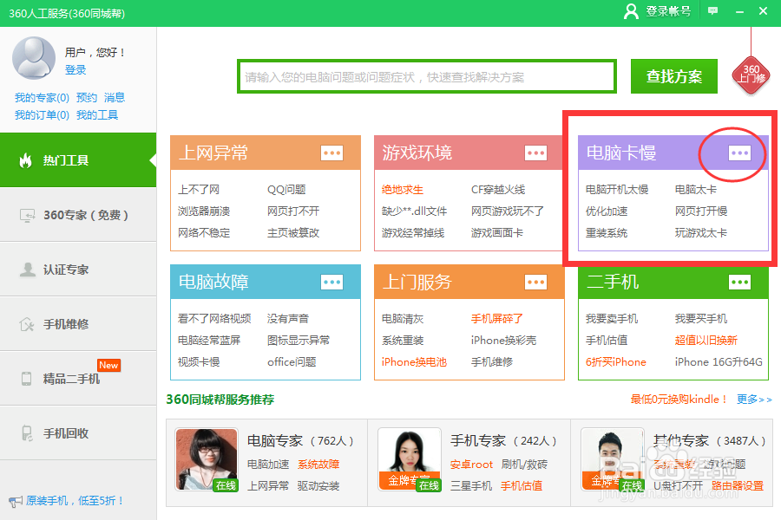Click 路由器设置 tag under 其他专家
Image resolution: width=781 pixels, height=520 pixels.
[x=738, y=485]
